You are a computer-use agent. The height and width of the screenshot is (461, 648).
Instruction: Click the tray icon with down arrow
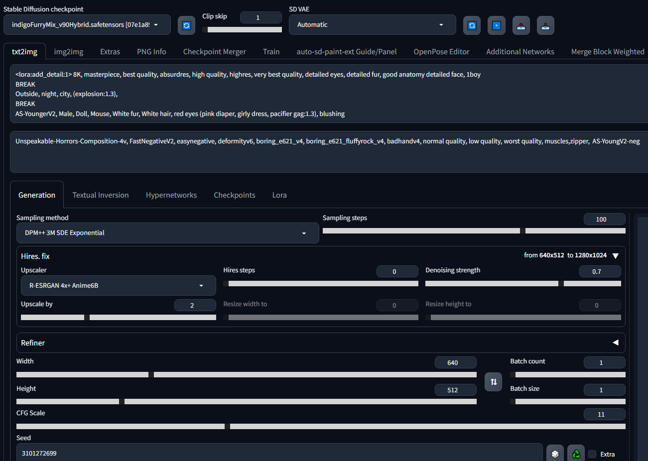point(545,25)
